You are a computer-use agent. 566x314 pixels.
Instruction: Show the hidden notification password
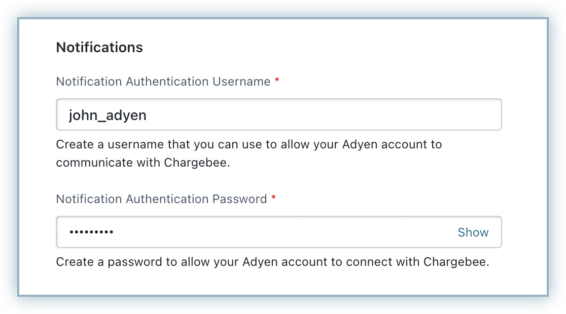click(x=473, y=232)
